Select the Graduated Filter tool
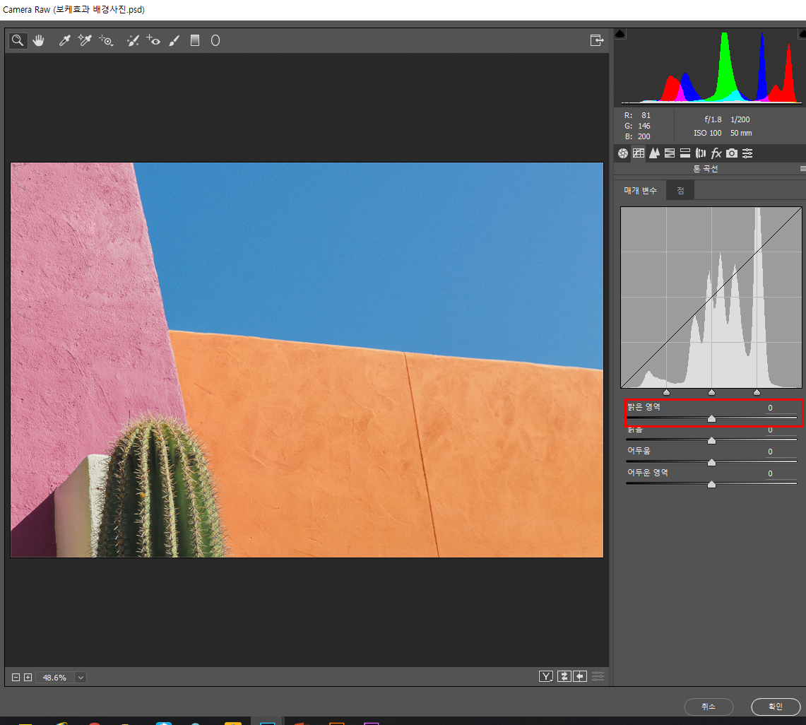The height and width of the screenshot is (725, 806). 195,40
